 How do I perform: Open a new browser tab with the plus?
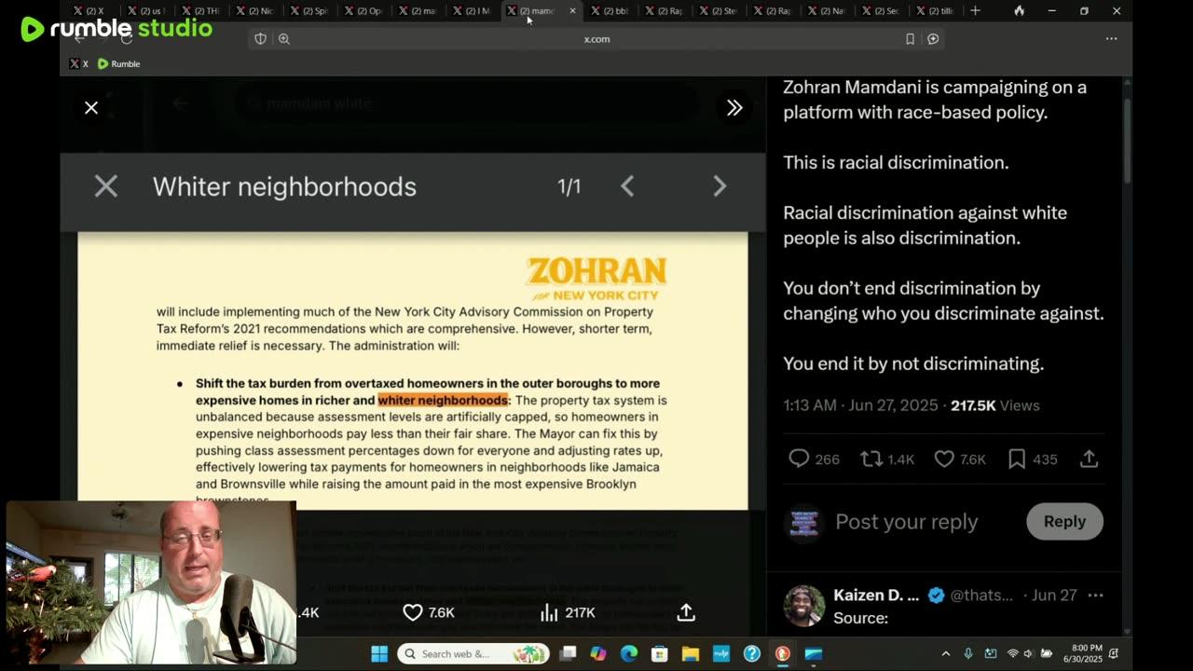click(x=975, y=11)
